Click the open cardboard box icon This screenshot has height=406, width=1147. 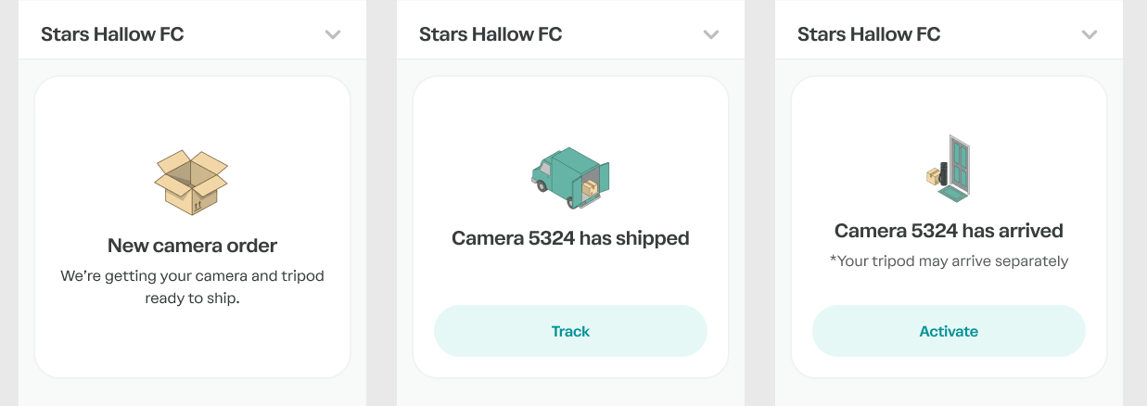click(x=191, y=182)
